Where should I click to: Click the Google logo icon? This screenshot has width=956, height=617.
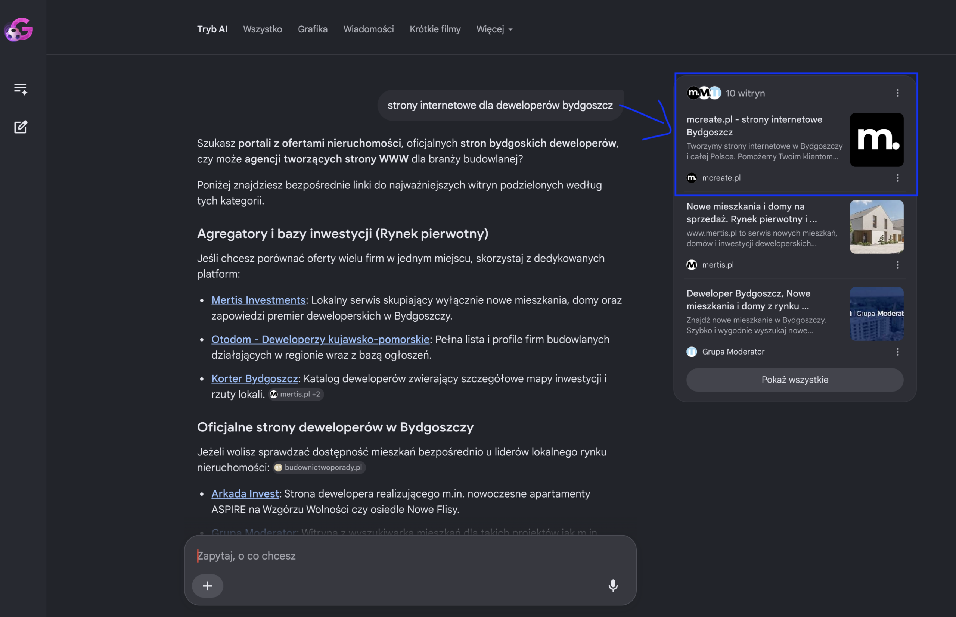(x=19, y=29)
